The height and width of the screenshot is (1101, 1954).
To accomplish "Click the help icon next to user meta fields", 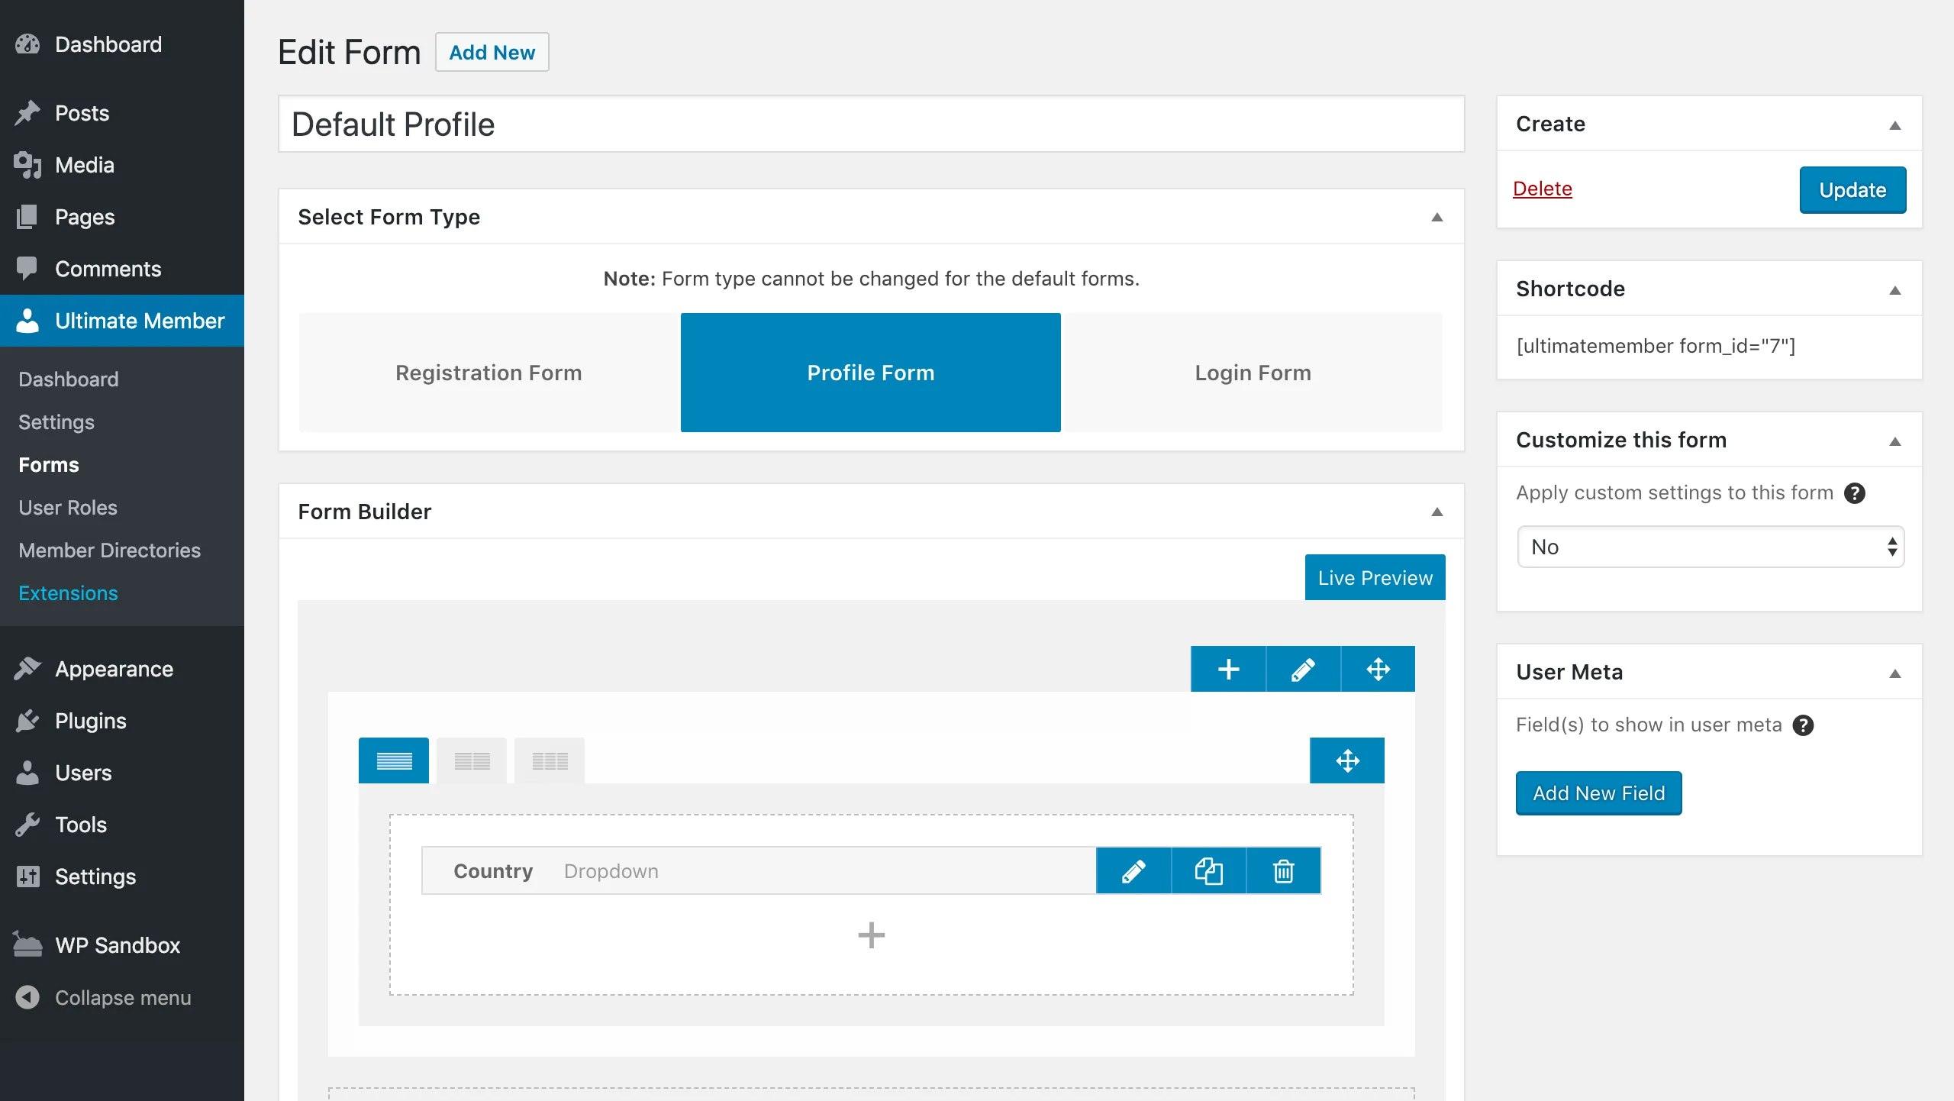I will coord(1804,725).
